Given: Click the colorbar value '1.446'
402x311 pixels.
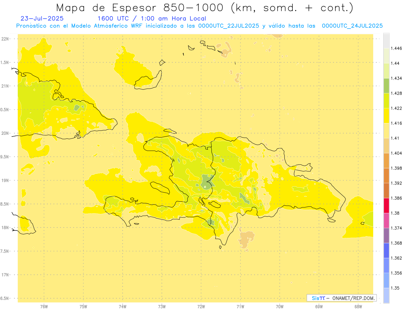Looking at the screenshot, I should coord(396,48).
